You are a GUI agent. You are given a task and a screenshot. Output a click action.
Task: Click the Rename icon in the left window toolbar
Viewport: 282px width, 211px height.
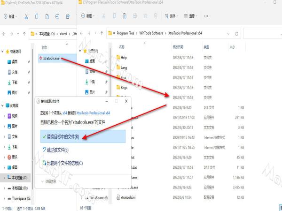[57, 16]
